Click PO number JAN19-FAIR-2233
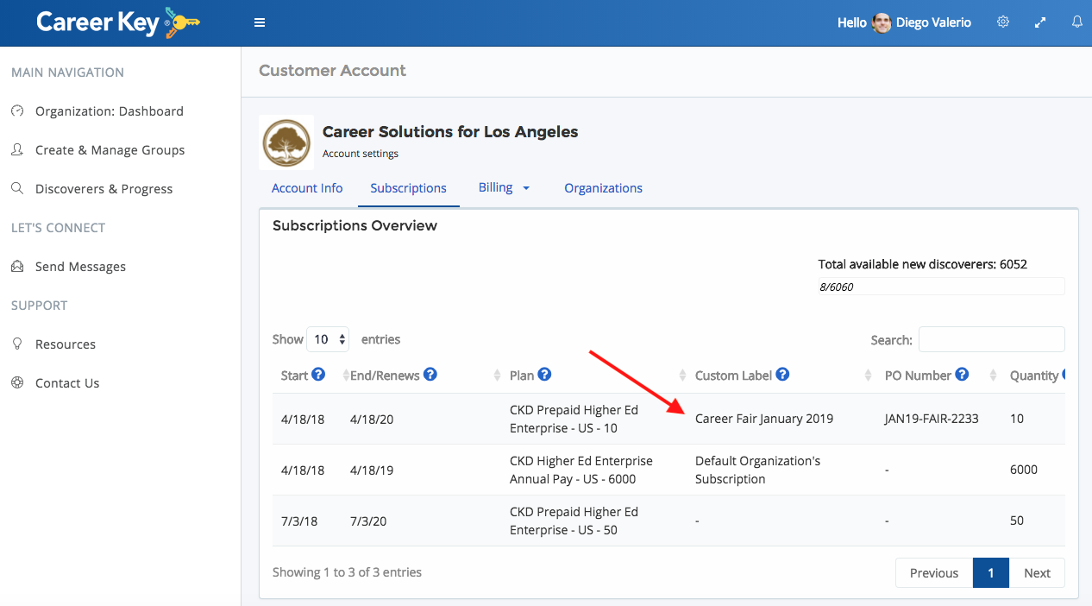 point(932,419)
